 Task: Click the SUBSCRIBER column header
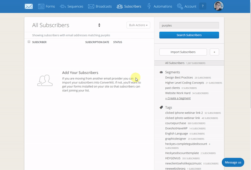click(x=39, y=42)
